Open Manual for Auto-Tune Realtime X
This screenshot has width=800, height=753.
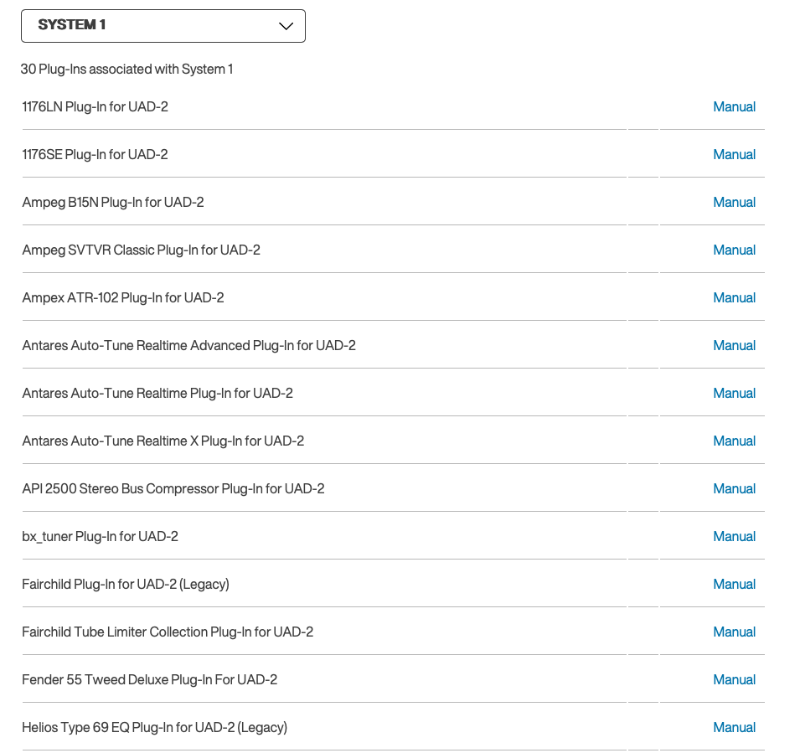(x=734, y=441)
